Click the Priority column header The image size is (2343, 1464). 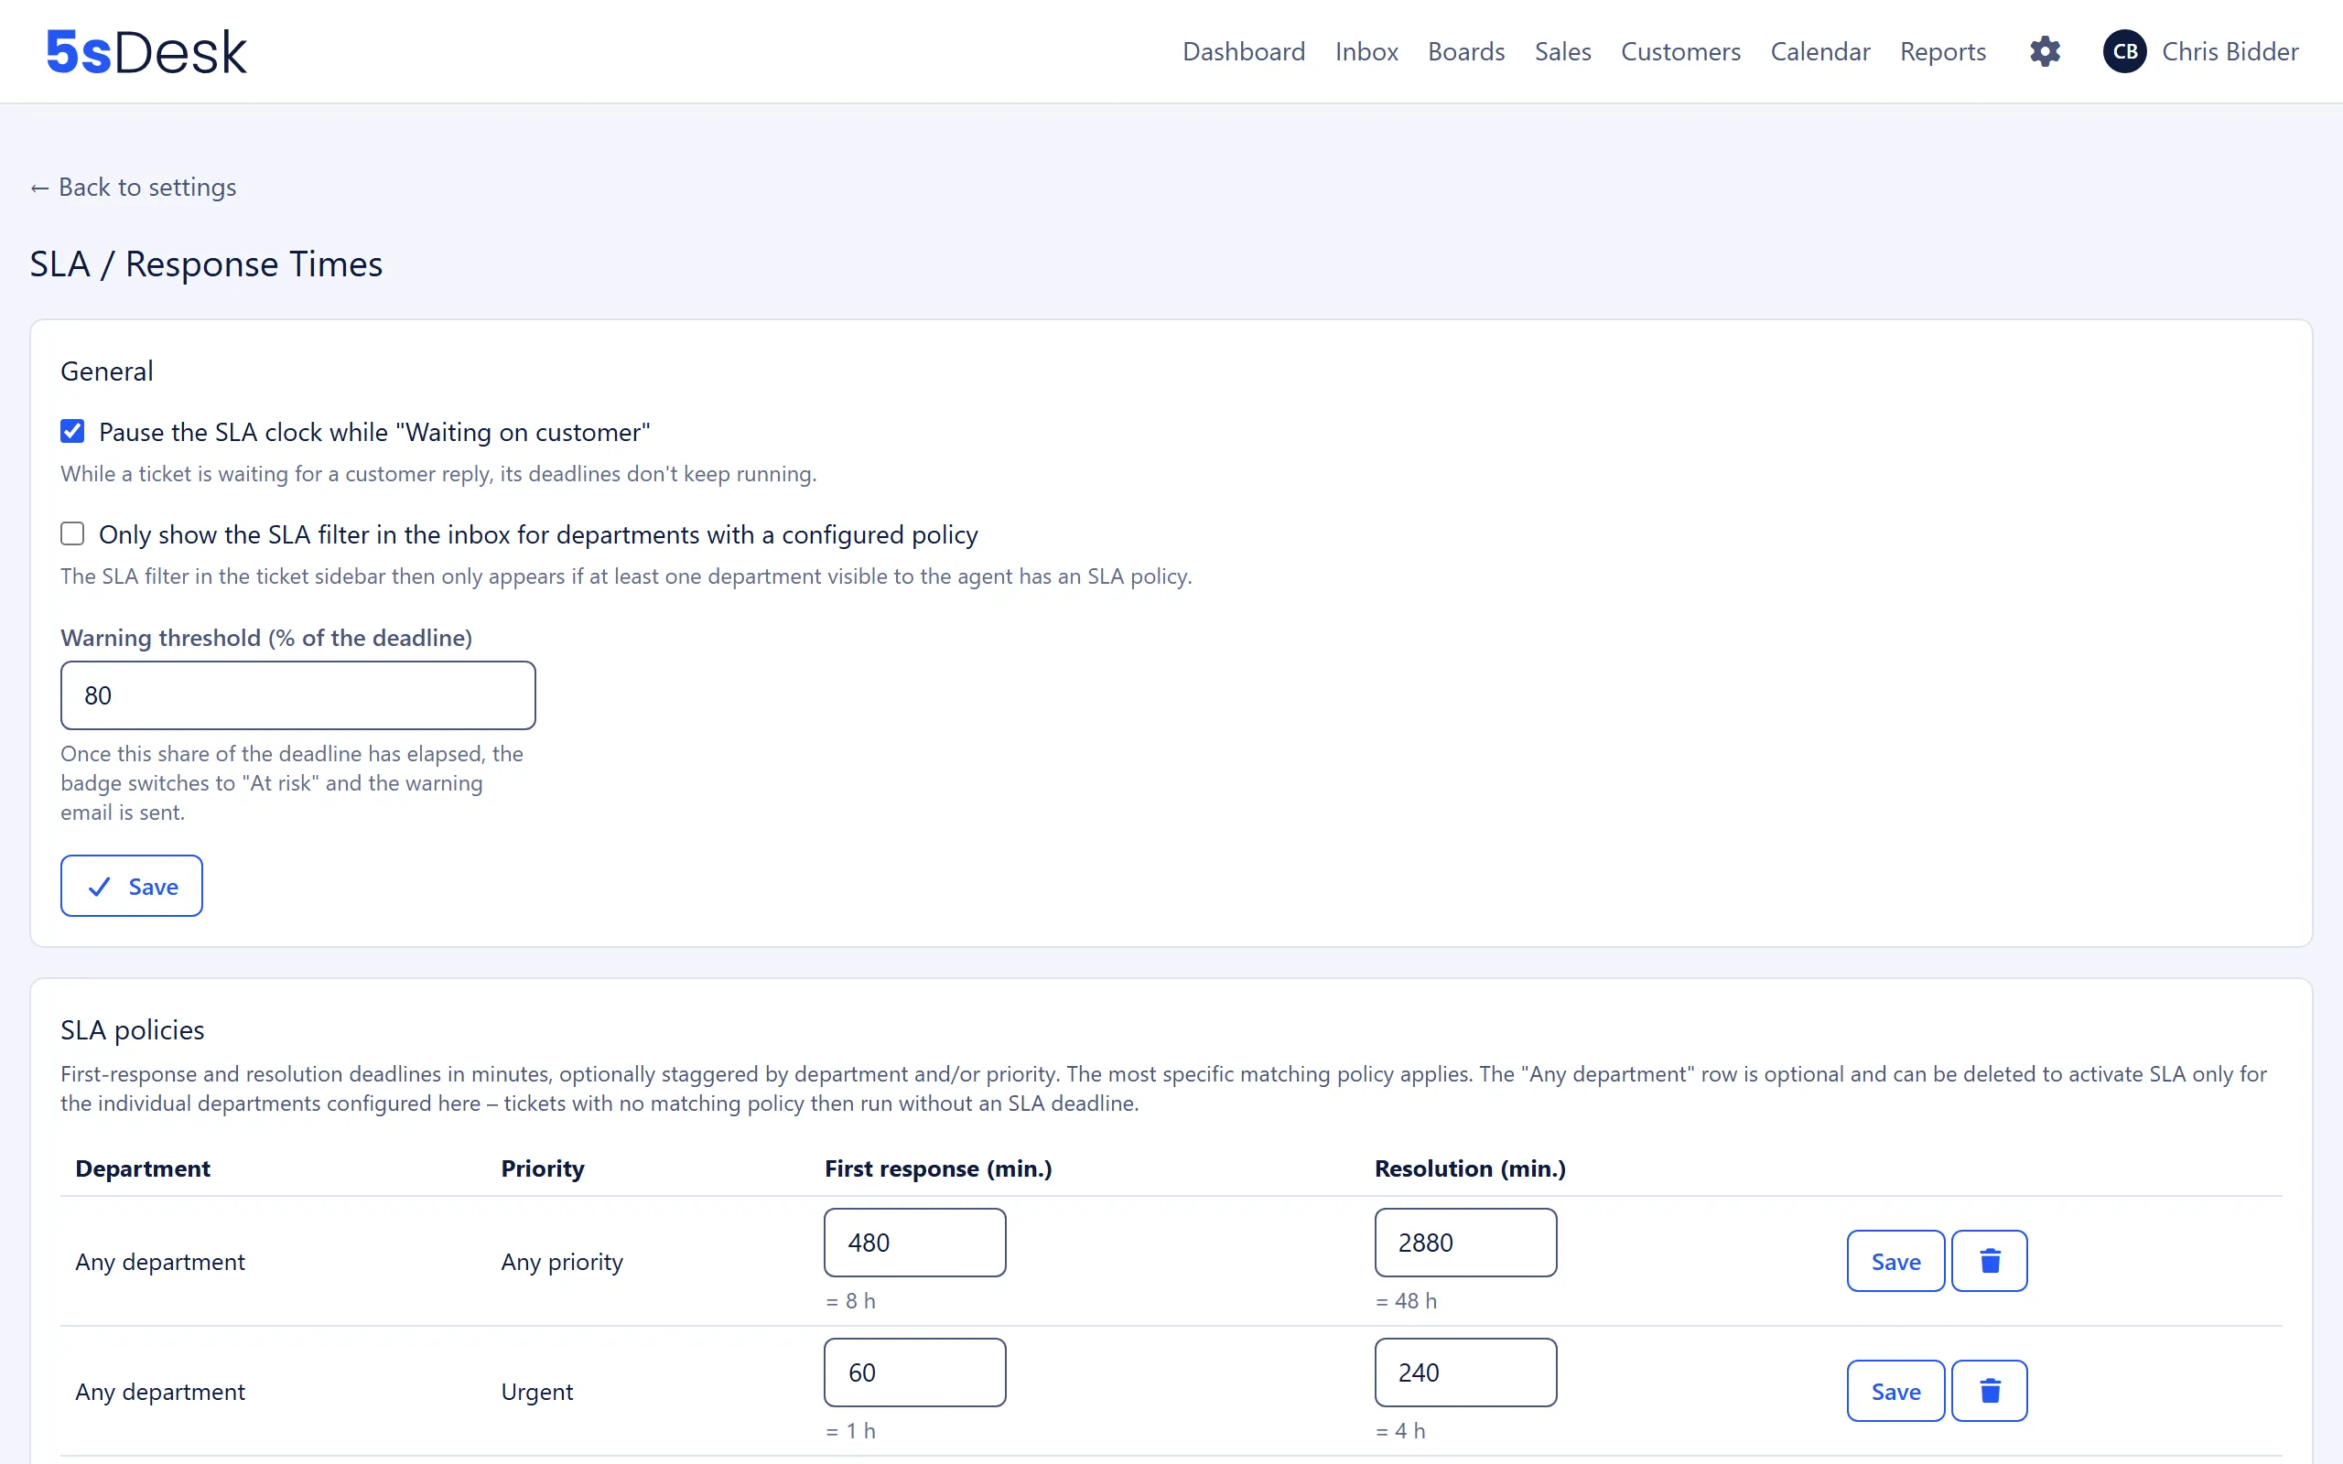[543, 1168]
